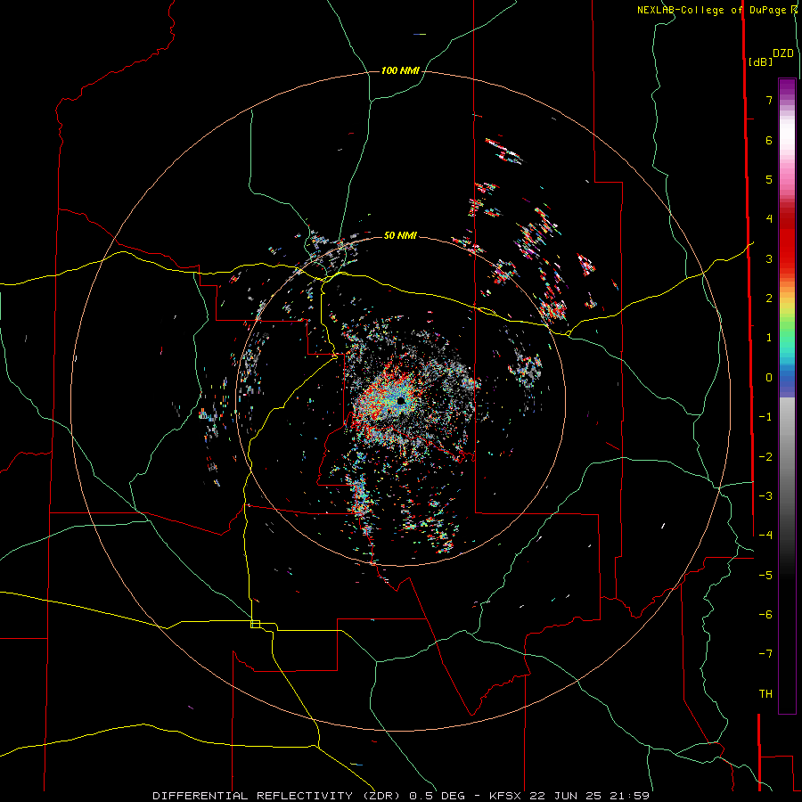Click the TH threshold label on the scale
This screenshot has width=802, height=802.
765,694
